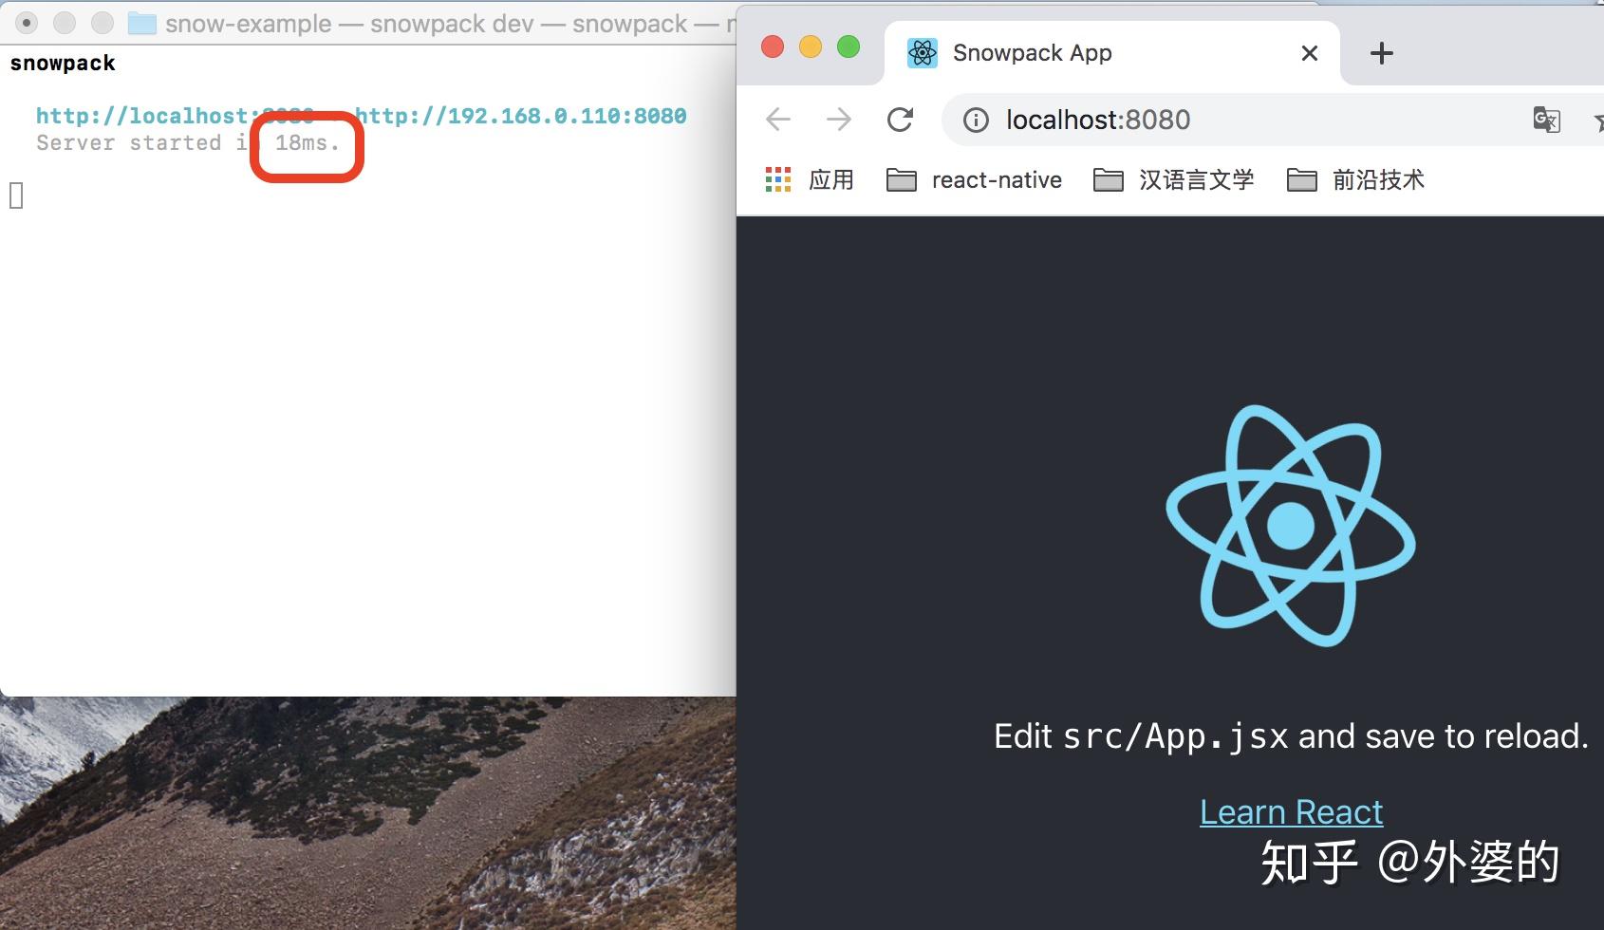Click the forward navigation arrow
The image size is (1604, 930).
(838, 120)
